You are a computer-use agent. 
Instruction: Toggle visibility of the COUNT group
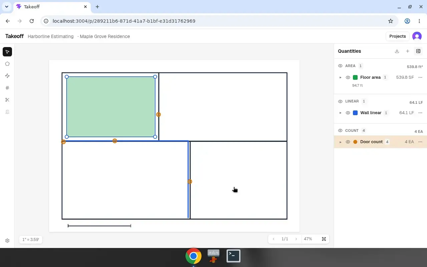[x=340, y=130]
